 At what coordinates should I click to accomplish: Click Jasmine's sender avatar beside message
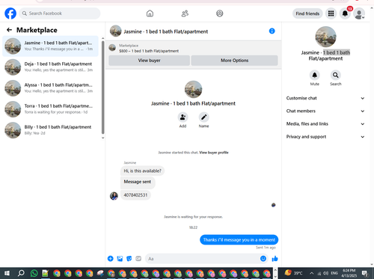114,196
